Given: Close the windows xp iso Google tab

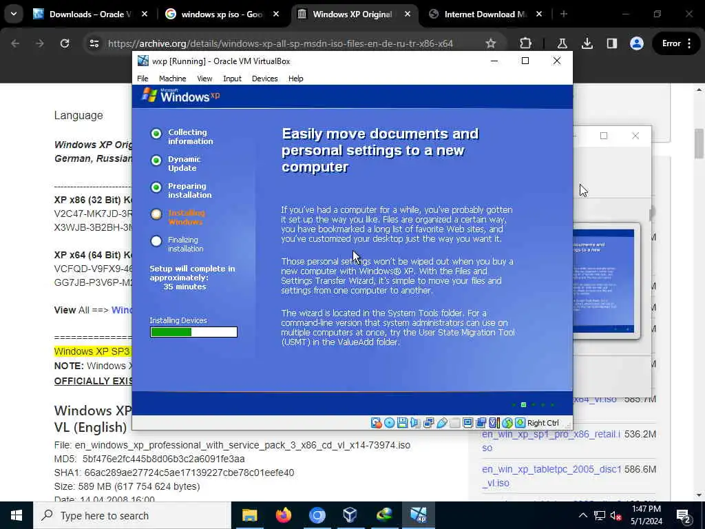Looking at the screenshot, I should coord(276,14).
